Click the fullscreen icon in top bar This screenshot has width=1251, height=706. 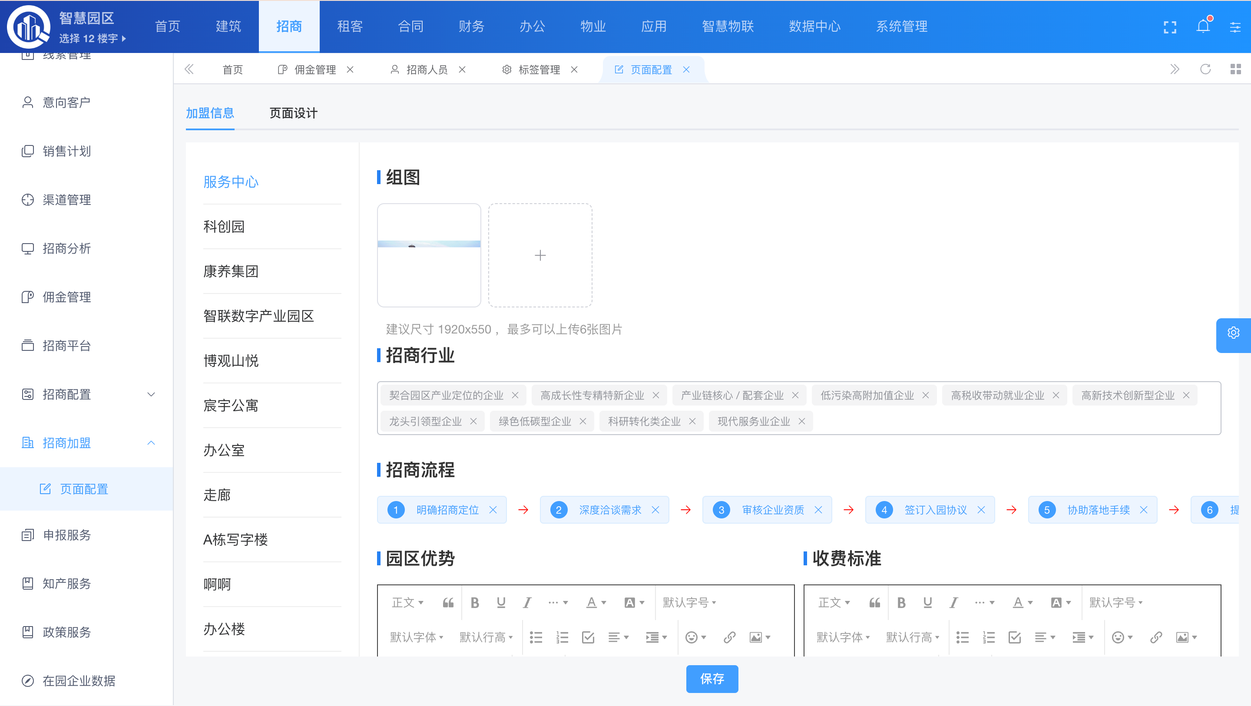coord(1170,27)
